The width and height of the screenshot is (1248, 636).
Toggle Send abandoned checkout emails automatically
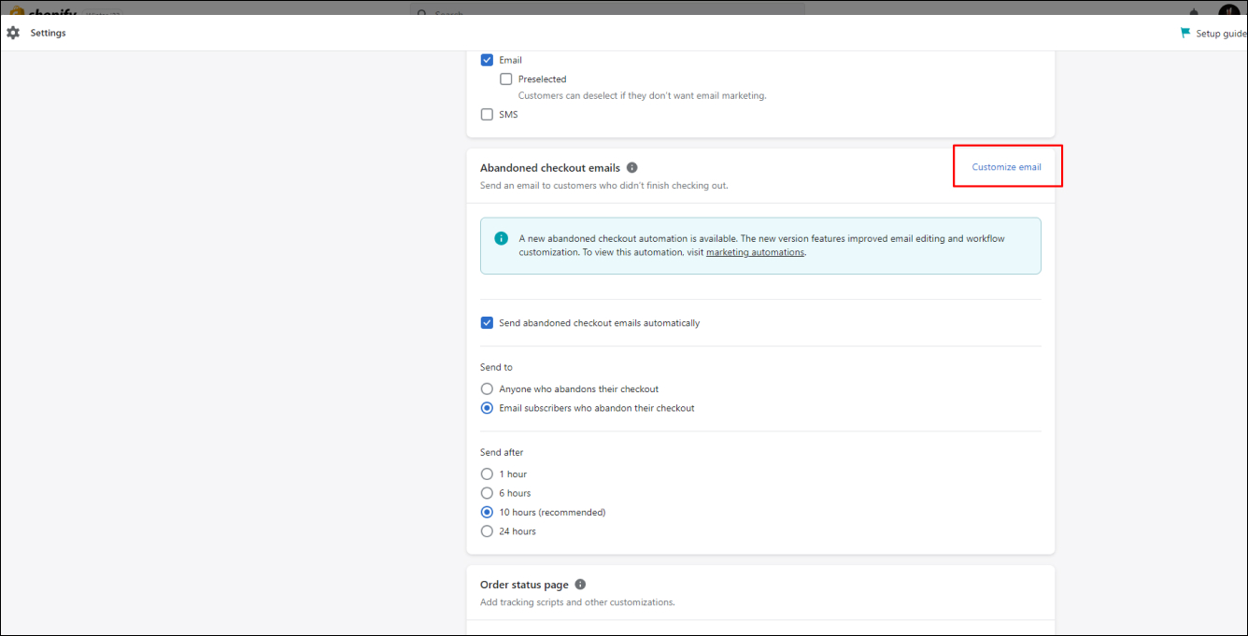(x=487, y=323)
